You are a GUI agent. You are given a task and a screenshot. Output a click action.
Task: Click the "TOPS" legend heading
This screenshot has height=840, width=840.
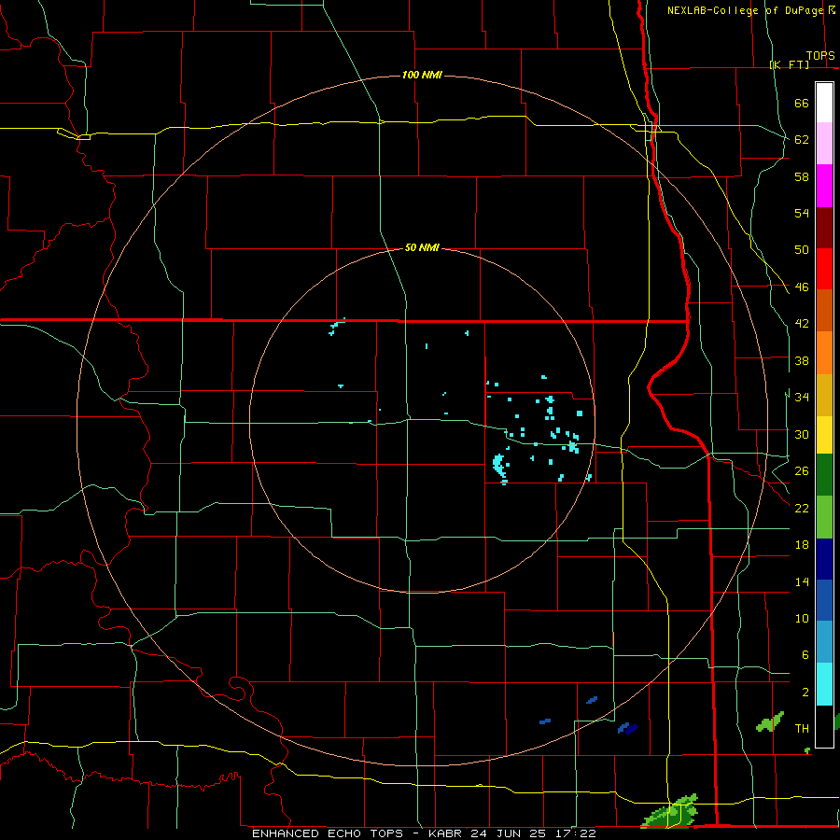820,55
